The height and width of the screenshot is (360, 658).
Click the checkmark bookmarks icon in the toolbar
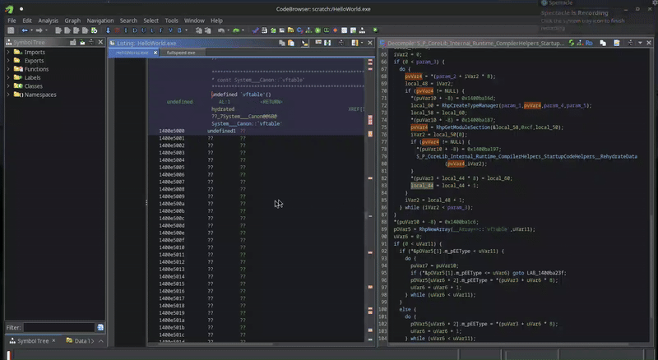[x=255, y=30]
